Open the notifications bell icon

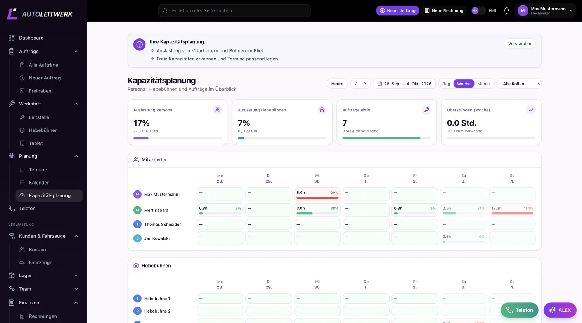[506, 10]
